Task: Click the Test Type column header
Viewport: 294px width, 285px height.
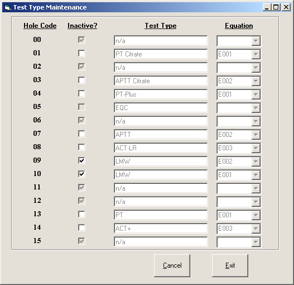Action: [161, 26]
